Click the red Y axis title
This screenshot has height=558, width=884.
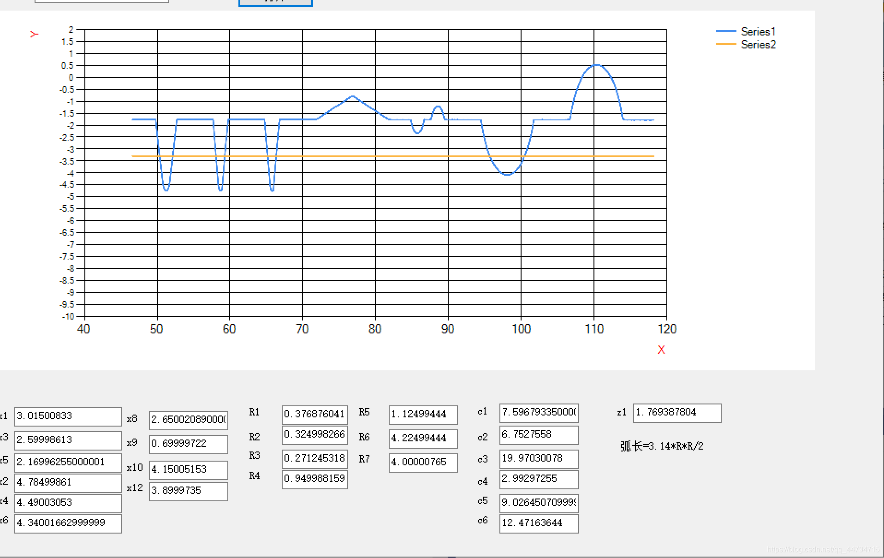[x=34, y=34]
